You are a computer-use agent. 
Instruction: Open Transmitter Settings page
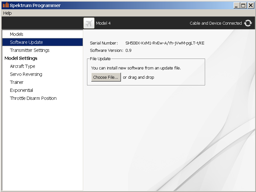30,50
